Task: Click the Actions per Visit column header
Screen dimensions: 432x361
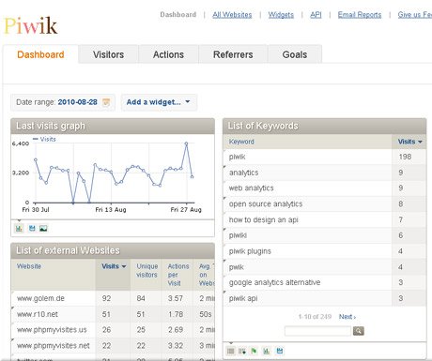Action: [178, 275]
